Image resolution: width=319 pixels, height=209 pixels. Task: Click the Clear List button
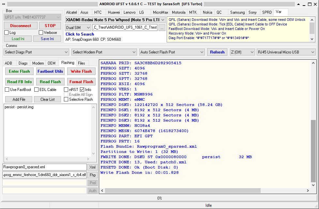pyautogui.click(x=47, y=99)
